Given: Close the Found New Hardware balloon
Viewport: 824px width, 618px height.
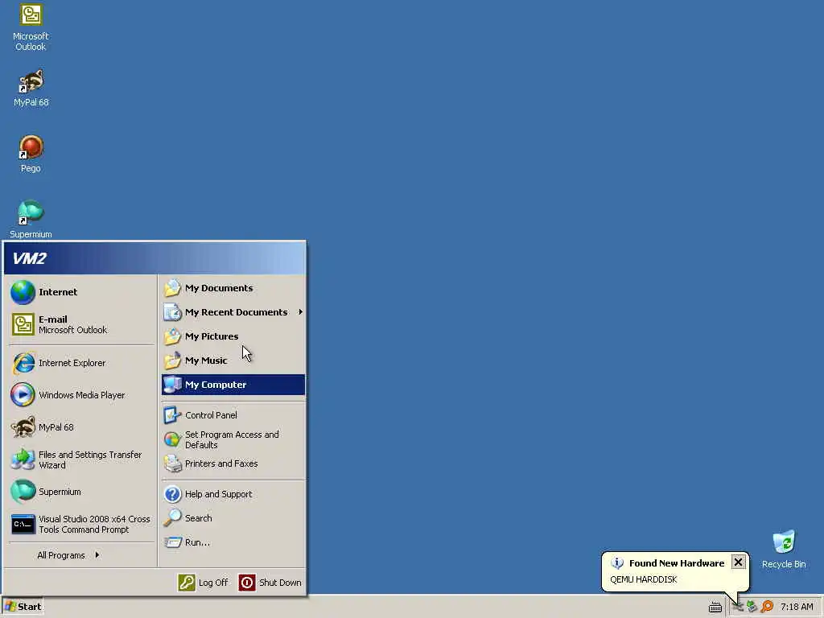Looking at the screenshot, I should 738,562.
